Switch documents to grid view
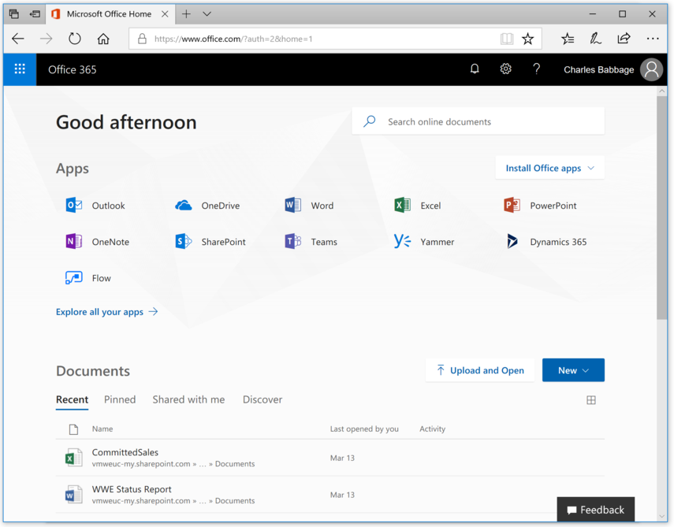The height and width of the screenshot is (527, 674). coord(591,400)
